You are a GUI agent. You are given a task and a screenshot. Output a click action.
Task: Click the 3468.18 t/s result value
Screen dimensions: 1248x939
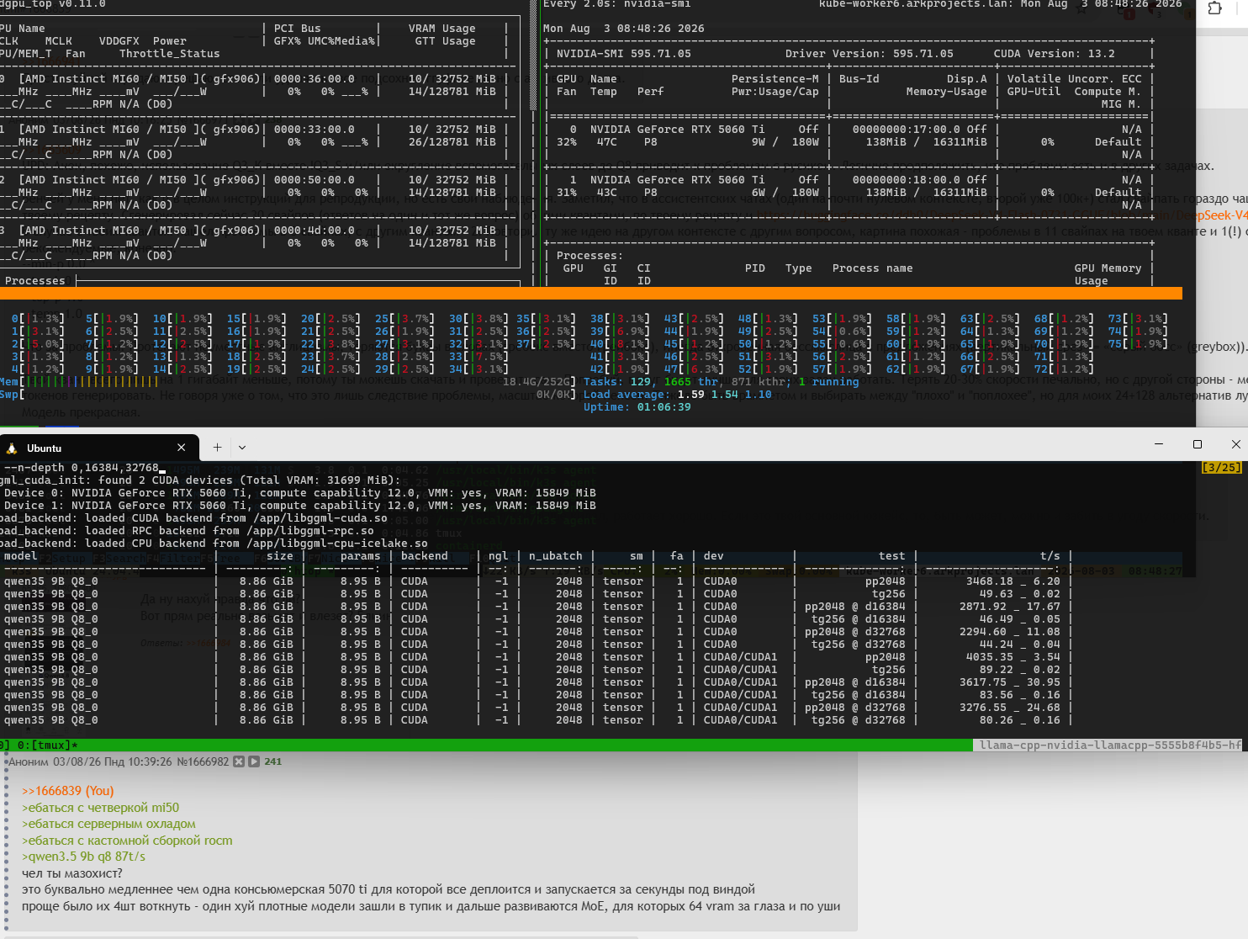click(x=990, y=581)
